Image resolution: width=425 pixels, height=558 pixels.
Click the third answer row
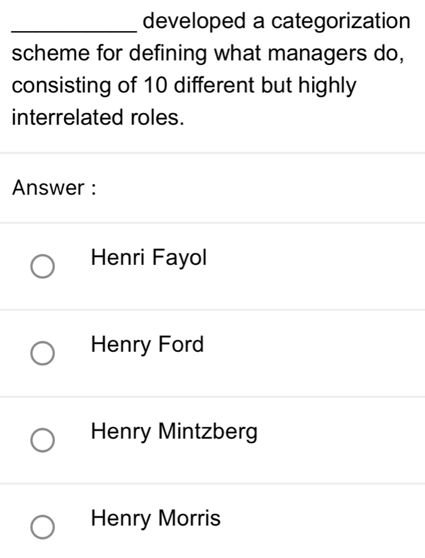point(212,436)
